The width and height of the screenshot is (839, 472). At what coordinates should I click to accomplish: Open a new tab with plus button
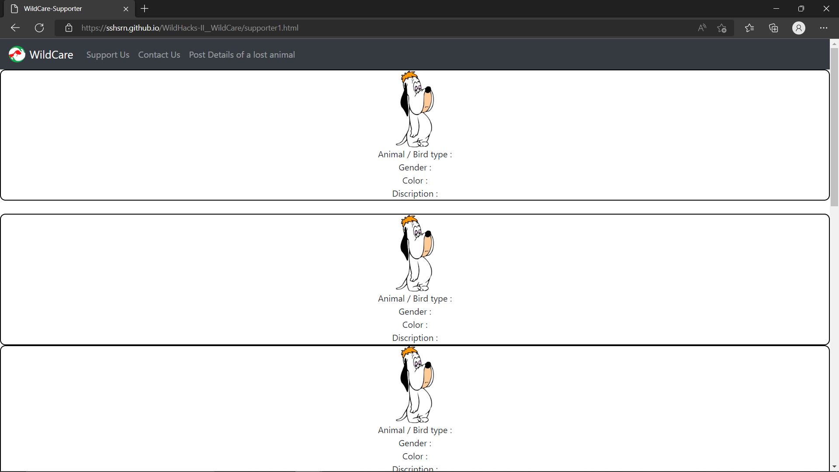145,9
